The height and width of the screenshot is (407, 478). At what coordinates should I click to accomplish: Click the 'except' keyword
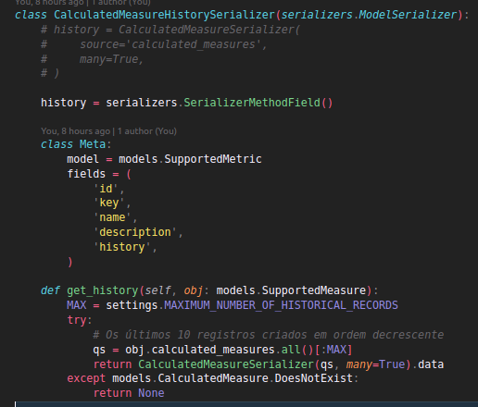[86, 378]
